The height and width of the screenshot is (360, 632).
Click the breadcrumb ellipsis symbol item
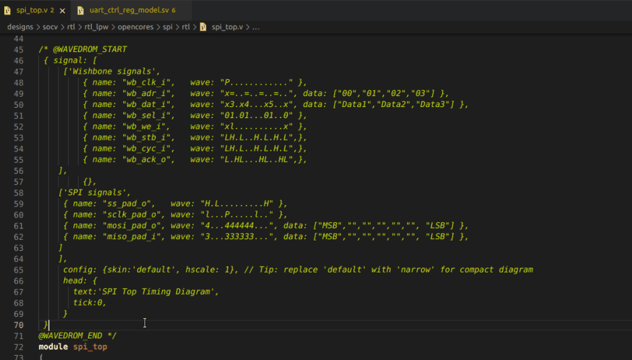(256, 27)
